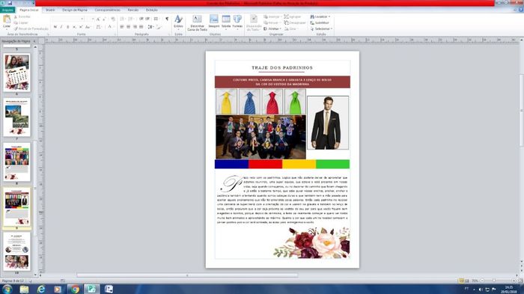The image size is (524, 294).
Task: Select the floral bouquet decoration image
Action: tap(312, 243)
